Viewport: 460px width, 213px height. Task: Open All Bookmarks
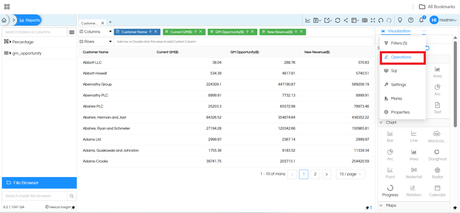point(436,7)
